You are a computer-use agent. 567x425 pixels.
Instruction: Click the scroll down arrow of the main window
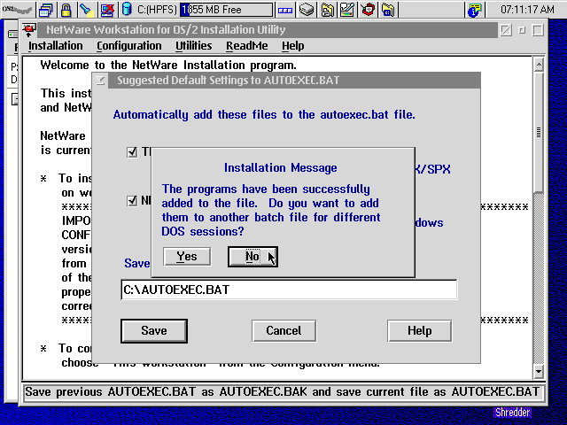(539, 371)
